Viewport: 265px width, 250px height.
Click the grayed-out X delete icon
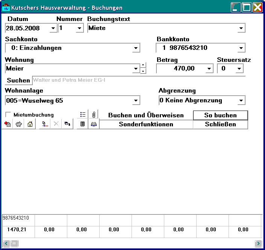pos(56,124)
